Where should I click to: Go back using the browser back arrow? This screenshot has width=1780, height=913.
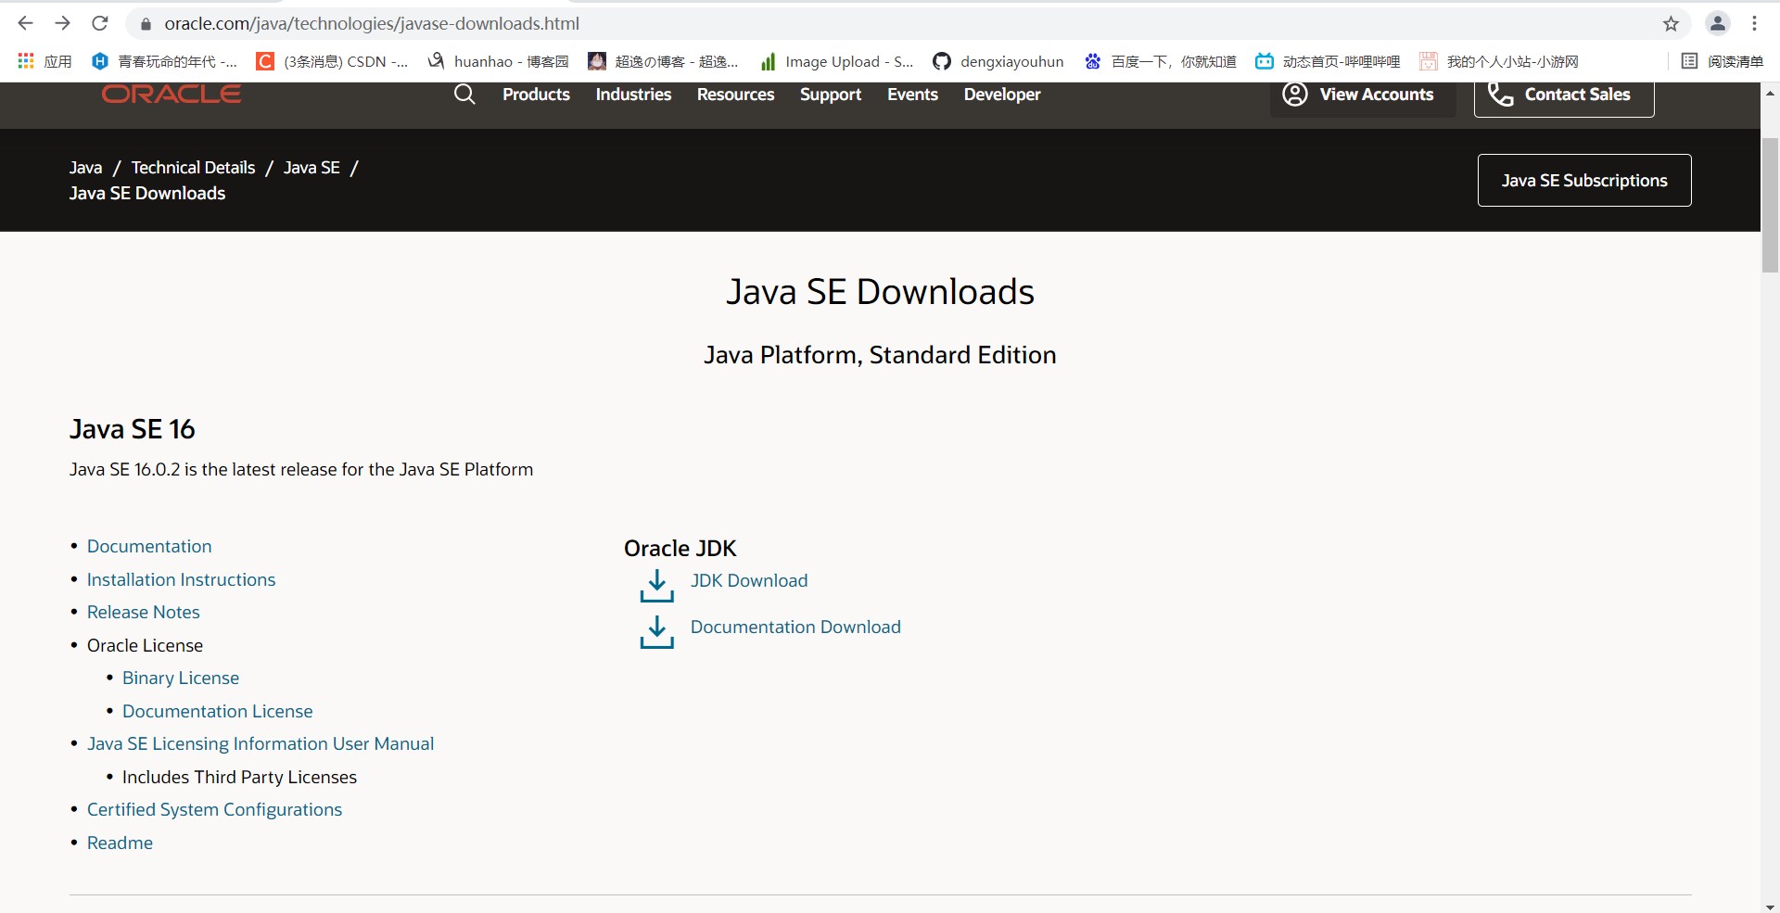[x=26, y=24]
